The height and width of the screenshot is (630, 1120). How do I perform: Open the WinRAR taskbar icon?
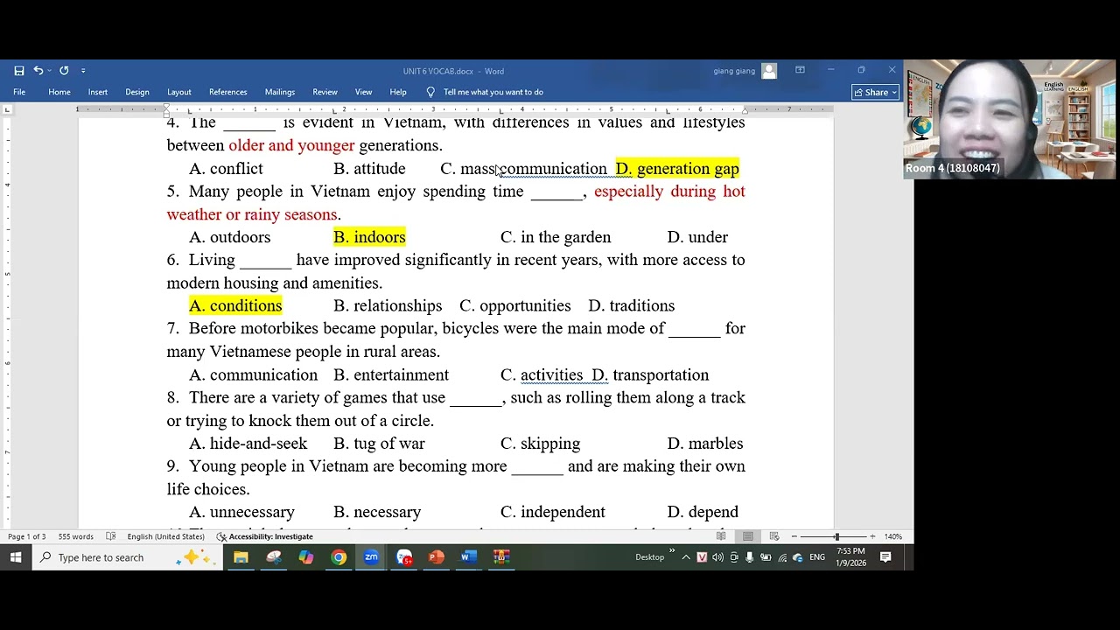click(x=501, y=557)
